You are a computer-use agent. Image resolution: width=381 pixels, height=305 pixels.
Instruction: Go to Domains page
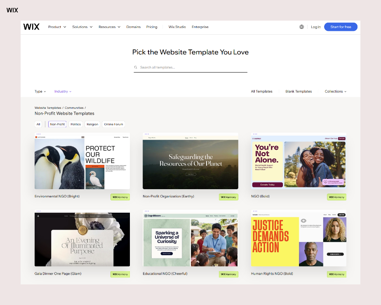[134, 27]
